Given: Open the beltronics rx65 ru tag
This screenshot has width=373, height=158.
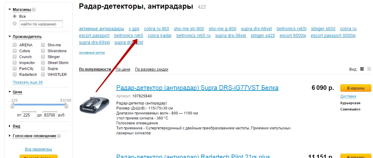Looking at the screenshot, I should point(193,36).
